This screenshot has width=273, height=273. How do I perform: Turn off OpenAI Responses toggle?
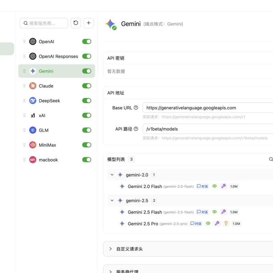click(87, 56)
